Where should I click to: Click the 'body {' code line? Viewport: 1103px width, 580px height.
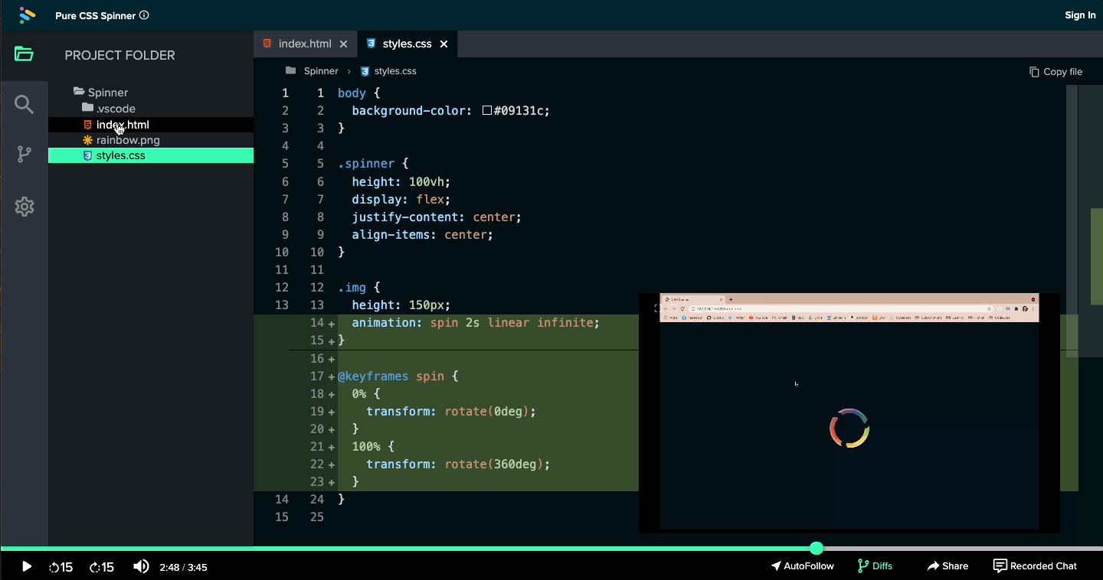(359, 93)
